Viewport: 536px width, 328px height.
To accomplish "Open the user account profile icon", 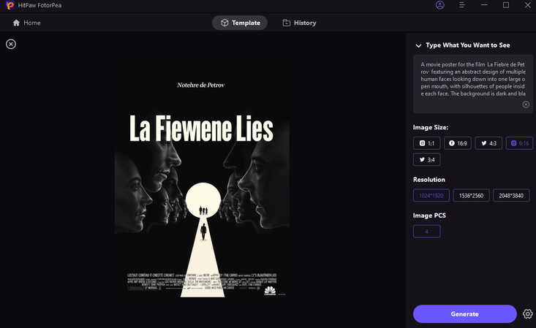I will click(439, 5).
